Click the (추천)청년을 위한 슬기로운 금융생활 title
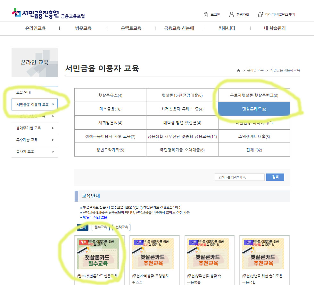314x285 pixels. coord(262,279)
